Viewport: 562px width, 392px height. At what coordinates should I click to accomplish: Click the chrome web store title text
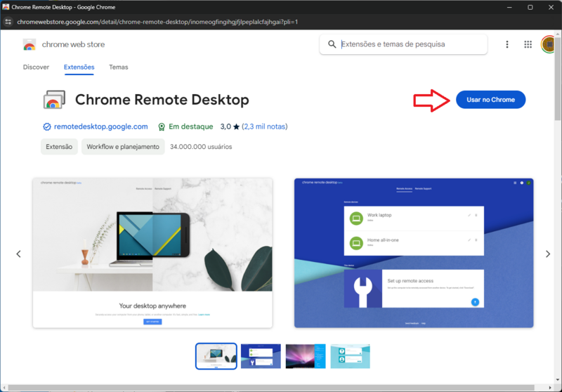coord(74,44)
